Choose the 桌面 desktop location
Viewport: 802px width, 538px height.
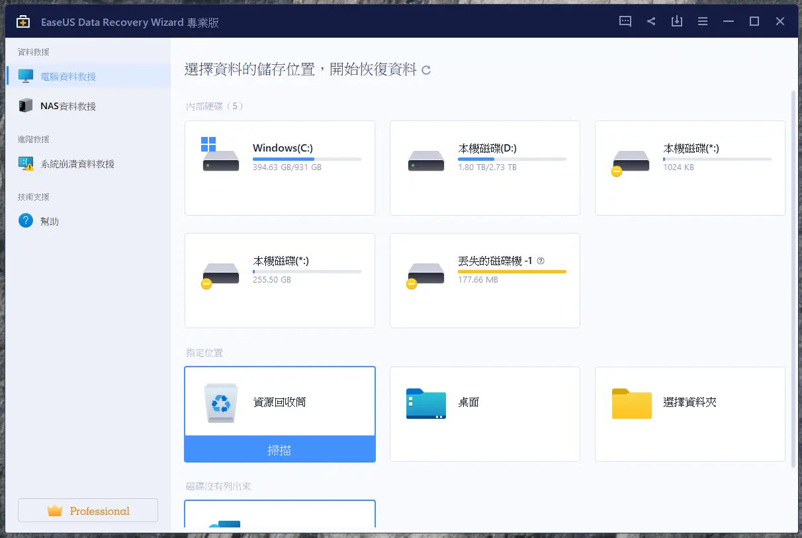[x=485, y=414]
